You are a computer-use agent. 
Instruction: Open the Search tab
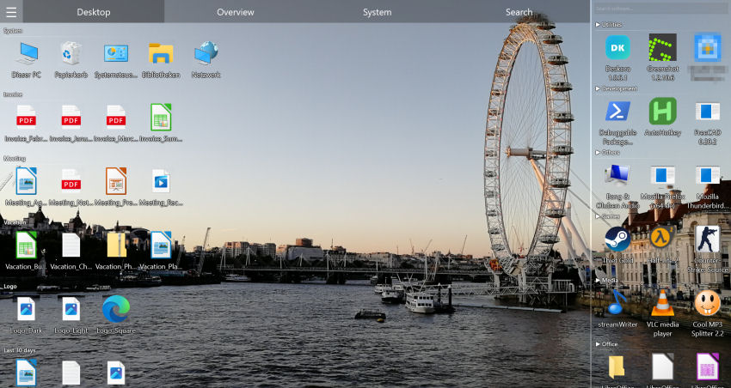(x=519, y=12)
